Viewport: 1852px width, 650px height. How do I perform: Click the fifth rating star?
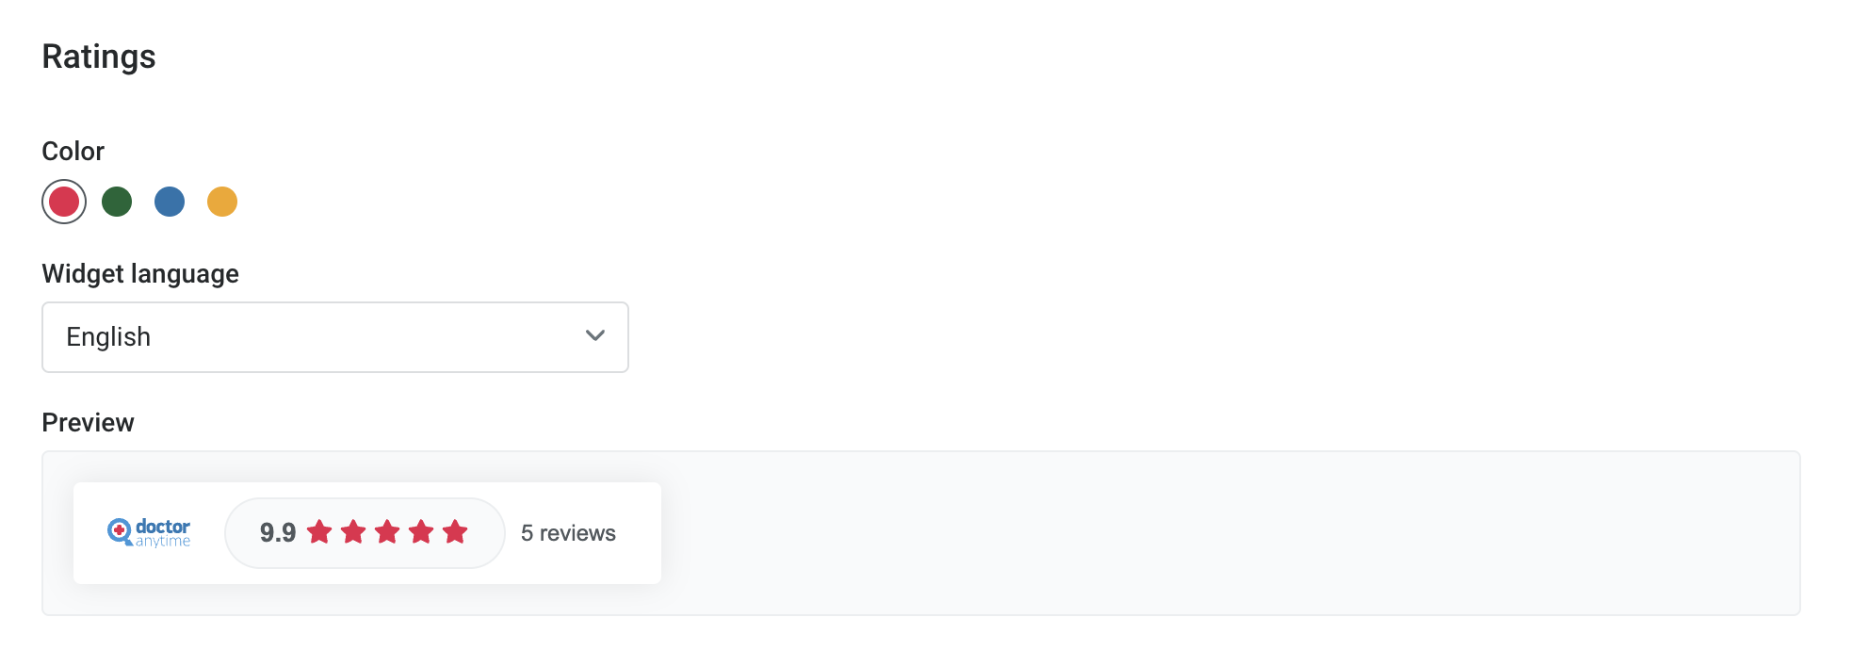coord(456,532)
